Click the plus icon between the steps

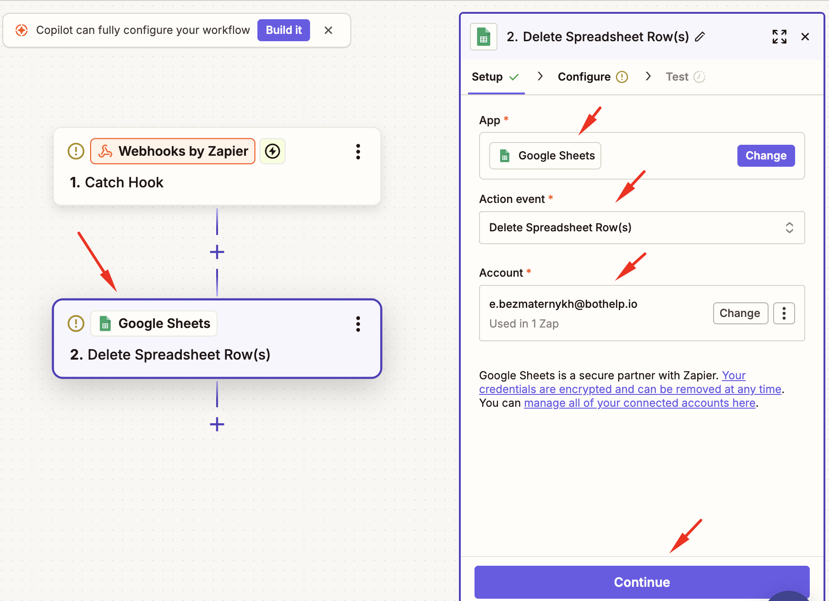[x=217, y=252]
